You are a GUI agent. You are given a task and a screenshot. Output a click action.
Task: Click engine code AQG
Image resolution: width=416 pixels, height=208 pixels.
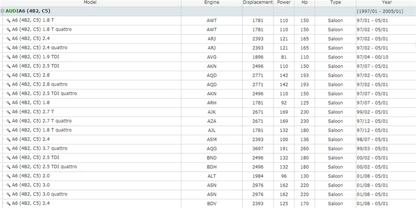[x=212, y=149]
